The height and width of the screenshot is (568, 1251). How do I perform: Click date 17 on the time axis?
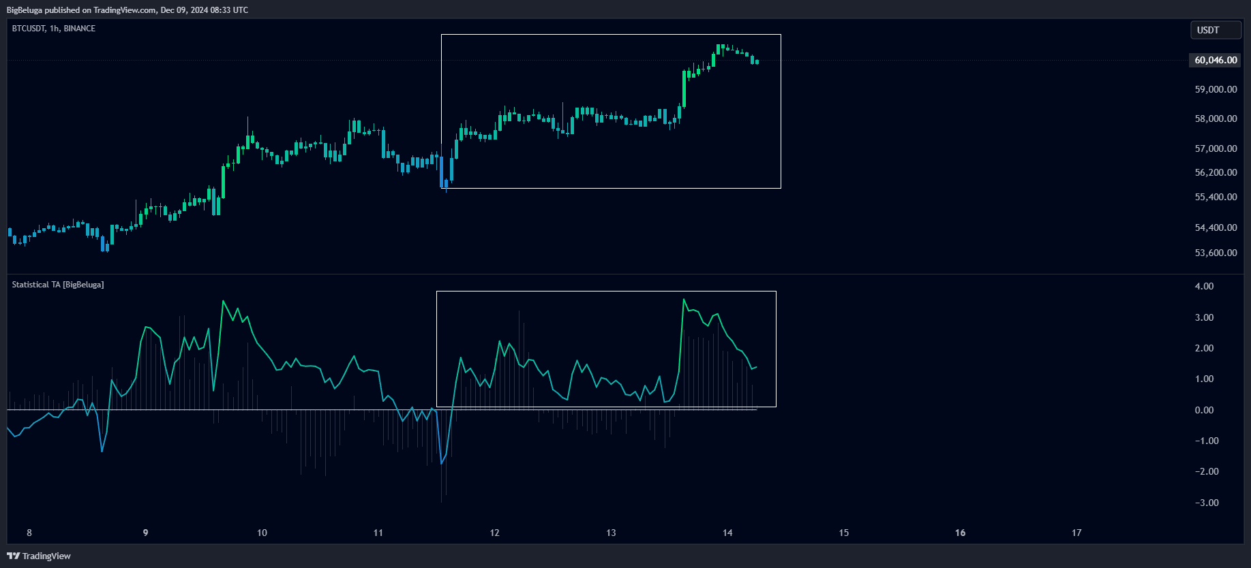tap(1076, 533)
